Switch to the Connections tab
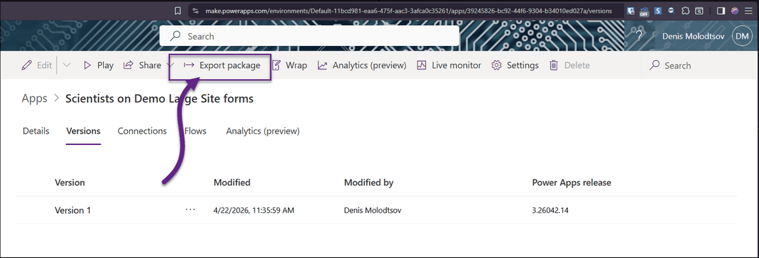Viewport: 759px width, 258px height. pos(142,131)
